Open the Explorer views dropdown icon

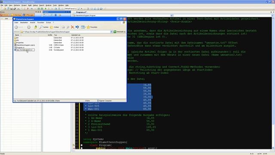tap(83, 27)
